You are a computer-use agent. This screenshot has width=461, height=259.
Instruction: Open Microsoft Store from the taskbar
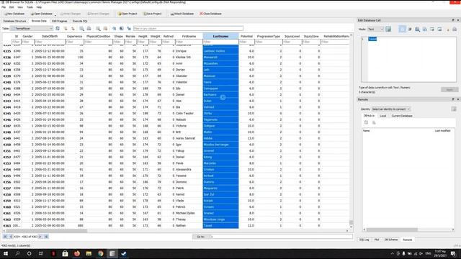pos(65,253)
